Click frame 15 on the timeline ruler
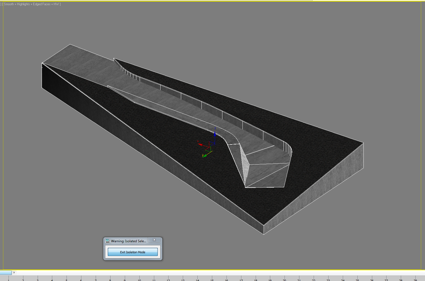 tap(212, 280)
